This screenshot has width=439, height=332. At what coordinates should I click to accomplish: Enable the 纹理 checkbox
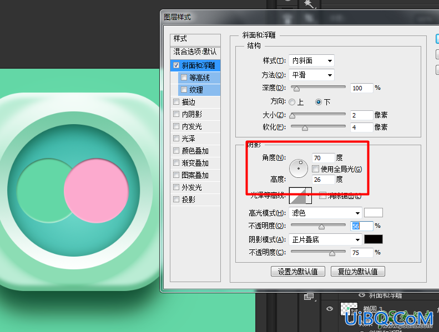coord(184,89)
